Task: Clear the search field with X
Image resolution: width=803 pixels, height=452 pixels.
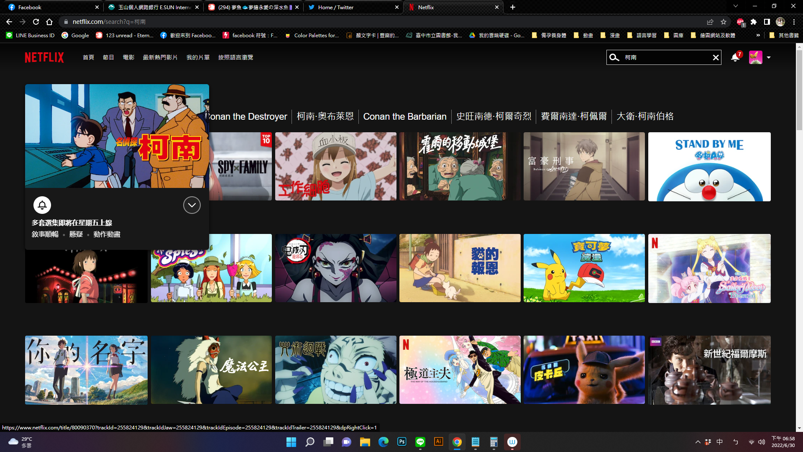Action: coord(716,57)
